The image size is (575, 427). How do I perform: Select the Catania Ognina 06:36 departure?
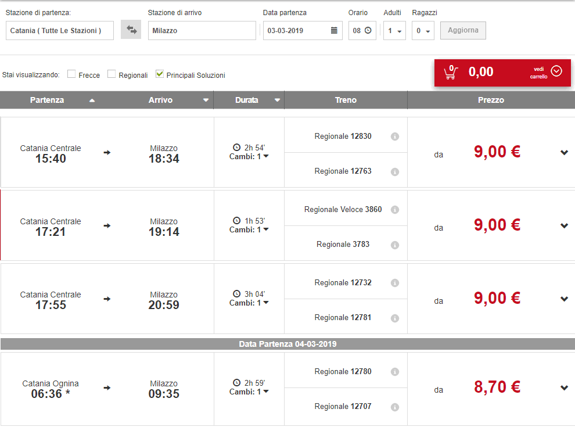[51, 389]
